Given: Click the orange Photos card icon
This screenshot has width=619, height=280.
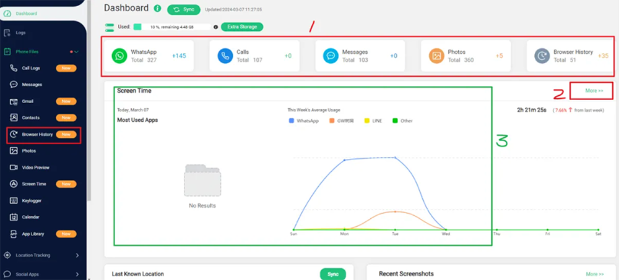Looking at the screenshot, I should click(x=436, y=56).
